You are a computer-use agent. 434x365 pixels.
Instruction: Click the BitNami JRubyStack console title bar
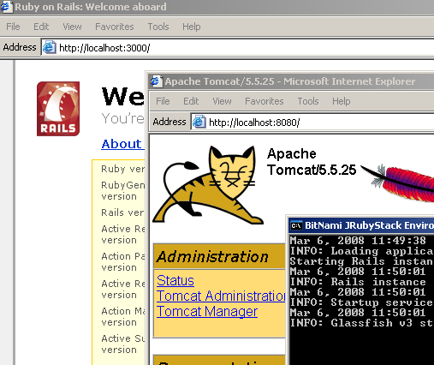[361, 225]
